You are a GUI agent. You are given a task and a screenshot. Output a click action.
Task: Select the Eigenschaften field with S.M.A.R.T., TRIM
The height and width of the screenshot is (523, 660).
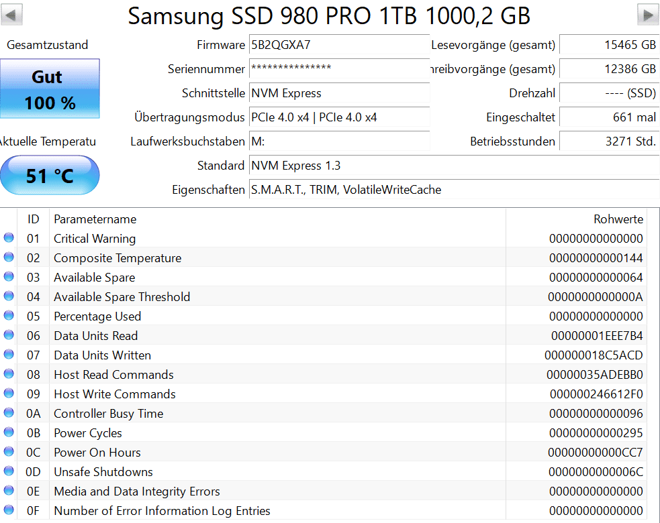tap(454, 190)
